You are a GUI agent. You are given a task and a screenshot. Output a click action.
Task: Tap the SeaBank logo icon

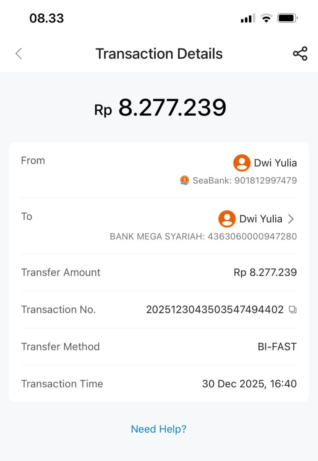[x=184, y=181]
